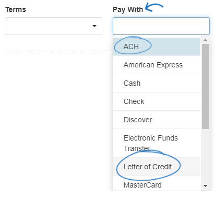Choose American Express payment option

[x=157, y=65]
